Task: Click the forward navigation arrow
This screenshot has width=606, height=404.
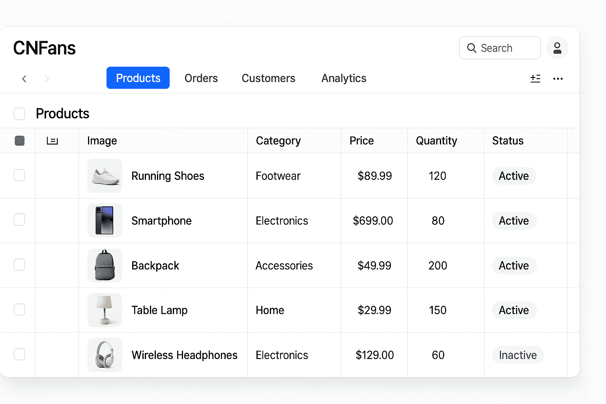Action: [x=47, y=79]
